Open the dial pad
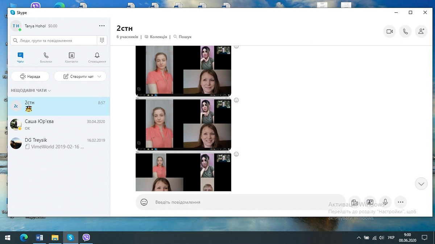This screenshot has height=244, width=435. [x=102, y=40]
